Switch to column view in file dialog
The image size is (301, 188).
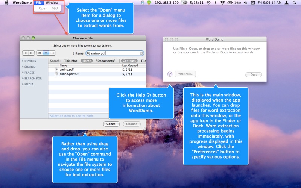tap(52, 53)
